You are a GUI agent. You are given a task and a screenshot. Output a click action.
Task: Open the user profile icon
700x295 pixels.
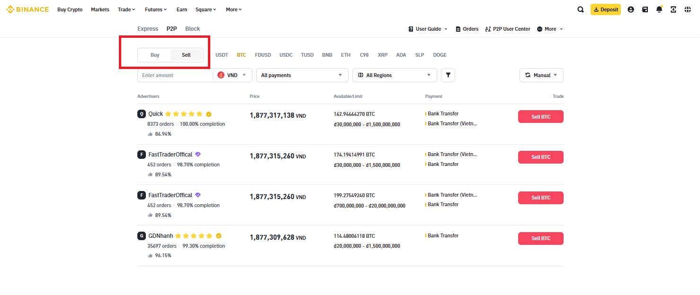pyautogui.click(x=631, y=9)
